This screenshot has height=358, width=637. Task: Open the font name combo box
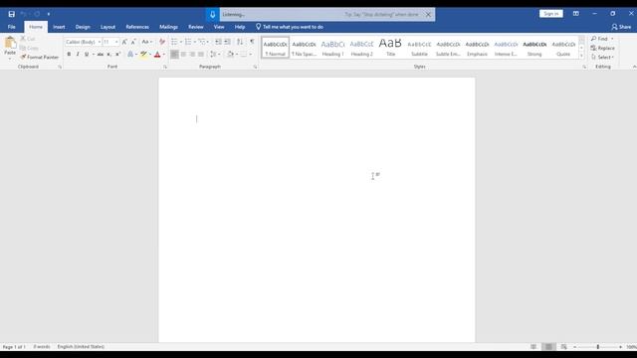click(83, 42)
